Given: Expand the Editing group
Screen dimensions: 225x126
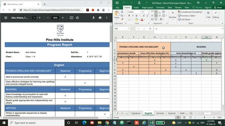Looking at the screenshot, I should coord(216,15).
